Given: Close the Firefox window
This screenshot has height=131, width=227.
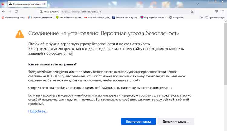Looking at the screenshot, I should pos(223,2).
